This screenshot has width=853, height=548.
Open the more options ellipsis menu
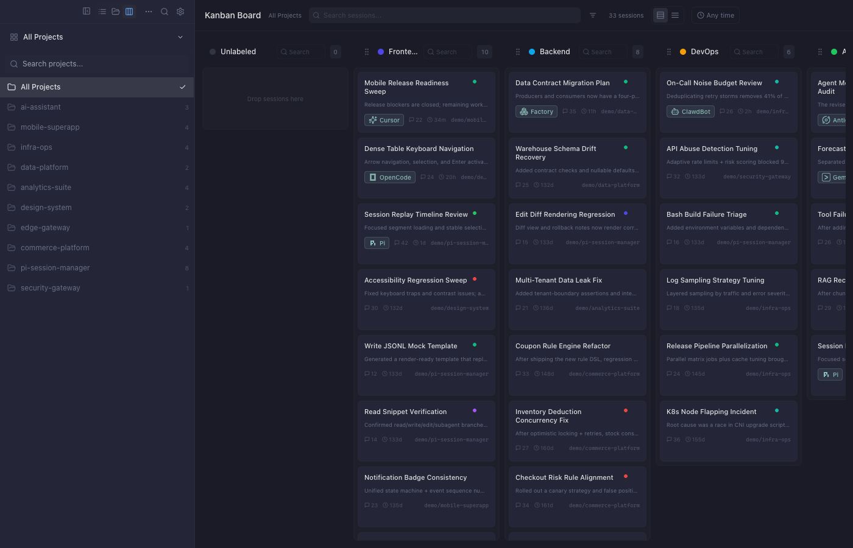coord(149,12)
